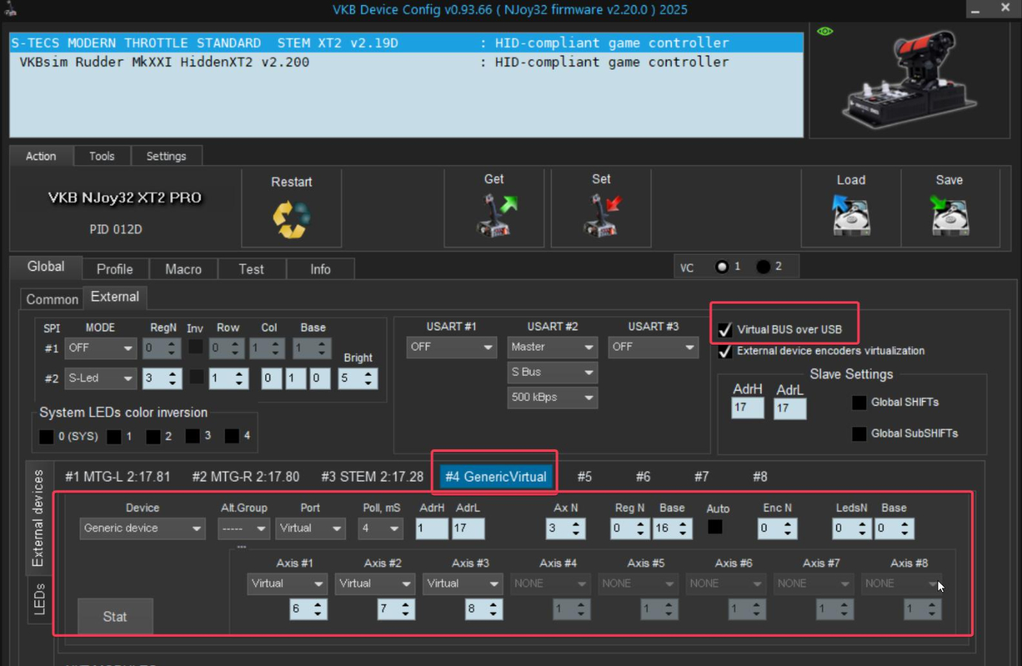
Task: Click the Load disk icon
Action: pos(851,215)
